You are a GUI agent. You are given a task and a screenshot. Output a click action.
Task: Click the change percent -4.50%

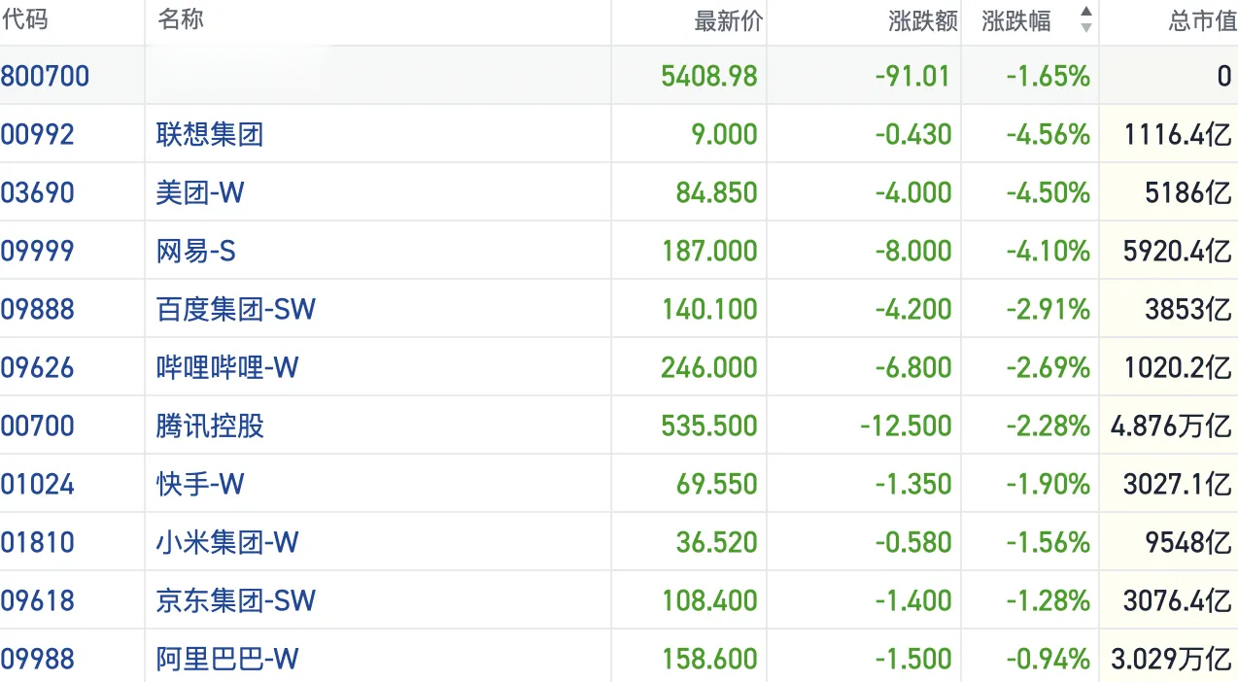click(x=1048, y=192)
